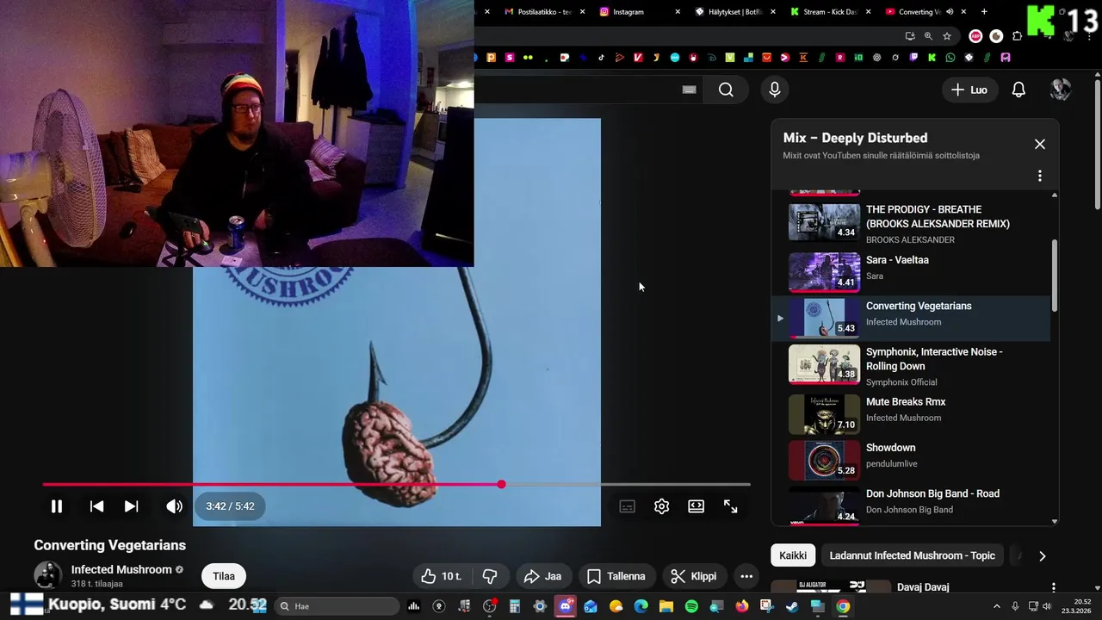Save video with Tallenna button
1102x620 pixels.
coord(616,576)
